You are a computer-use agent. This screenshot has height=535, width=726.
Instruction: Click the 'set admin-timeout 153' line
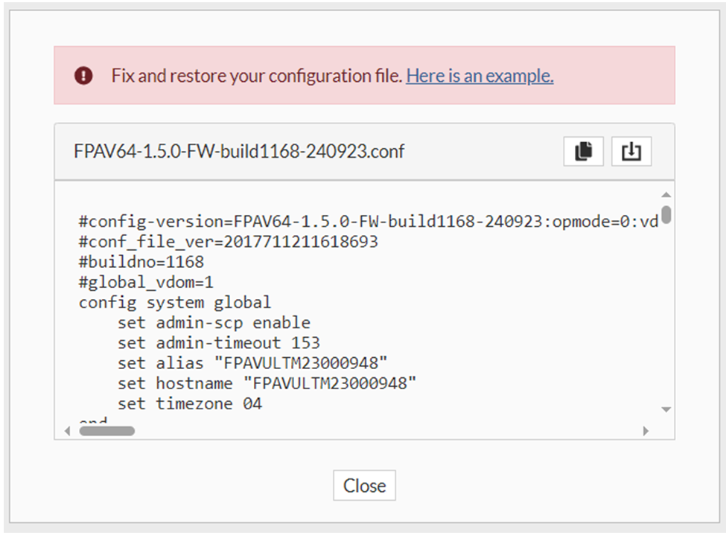[218, 343]
